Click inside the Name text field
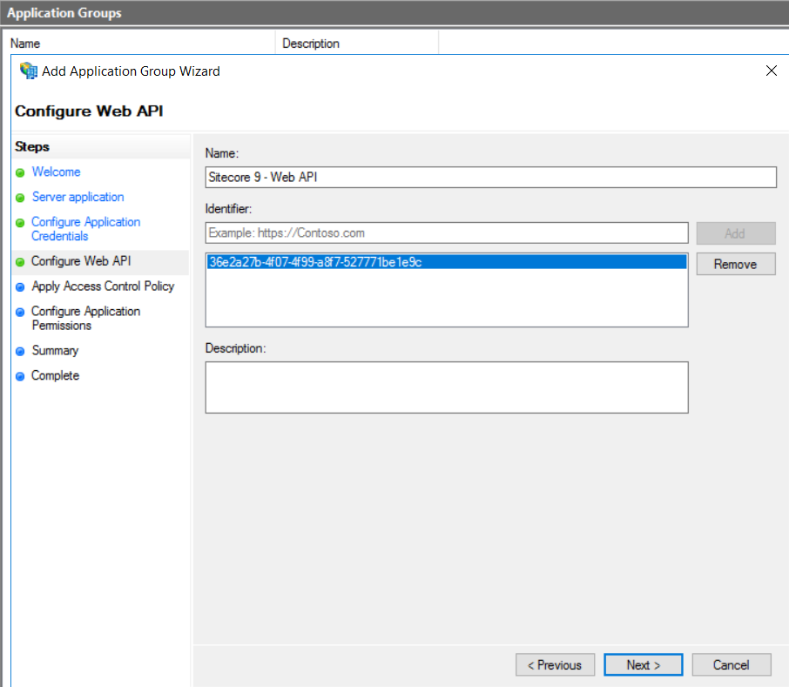The image size is (789, 687). pos(490,178)
